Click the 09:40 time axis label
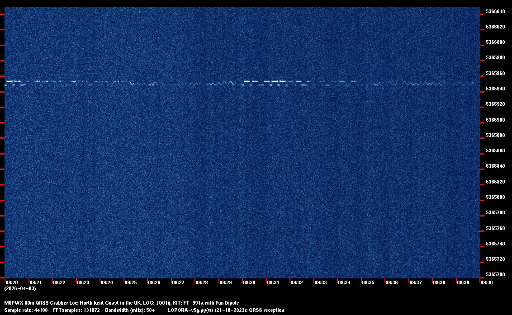This screenshot has width=512, height=315. tap(487, 282)
